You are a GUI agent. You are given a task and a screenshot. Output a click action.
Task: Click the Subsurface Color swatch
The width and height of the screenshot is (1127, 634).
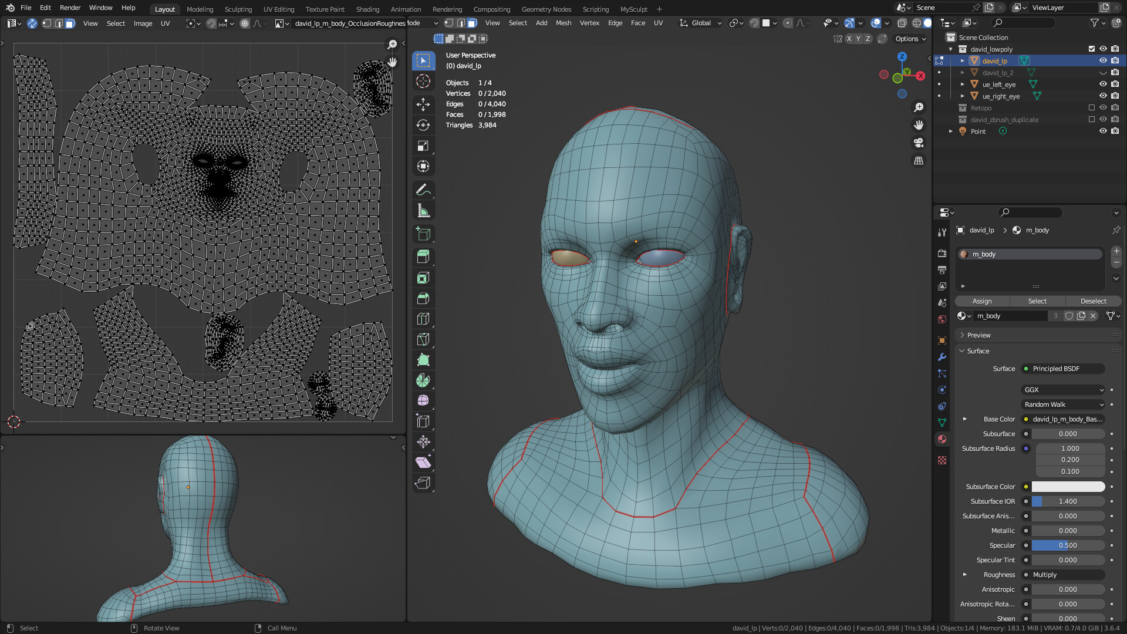(x=1068, y=486)
